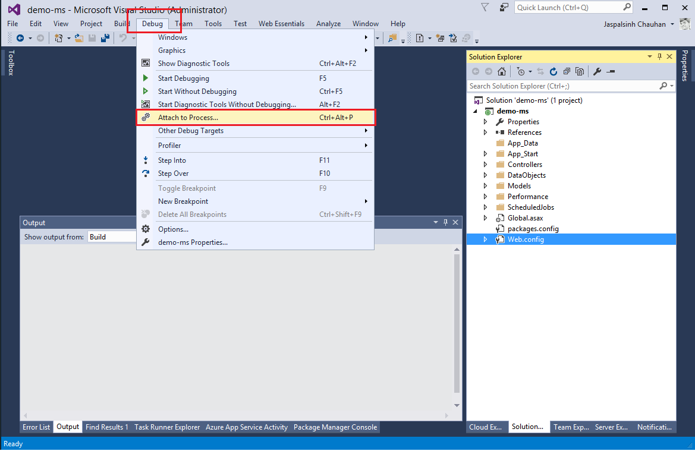Switch to the Team Explorer tab
The width and height of the screenshot is (695, 451).
pyautogui.click(x=571, y=427)
